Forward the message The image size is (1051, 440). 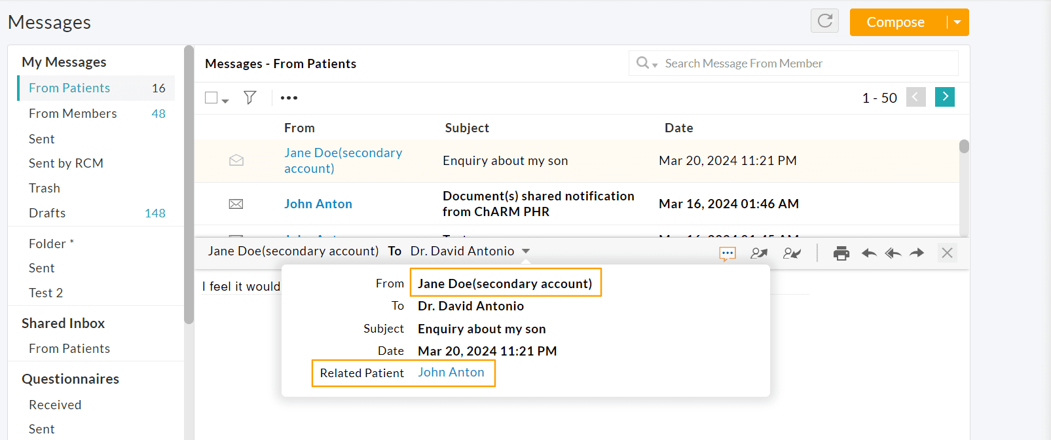click(x=917, y=252)
